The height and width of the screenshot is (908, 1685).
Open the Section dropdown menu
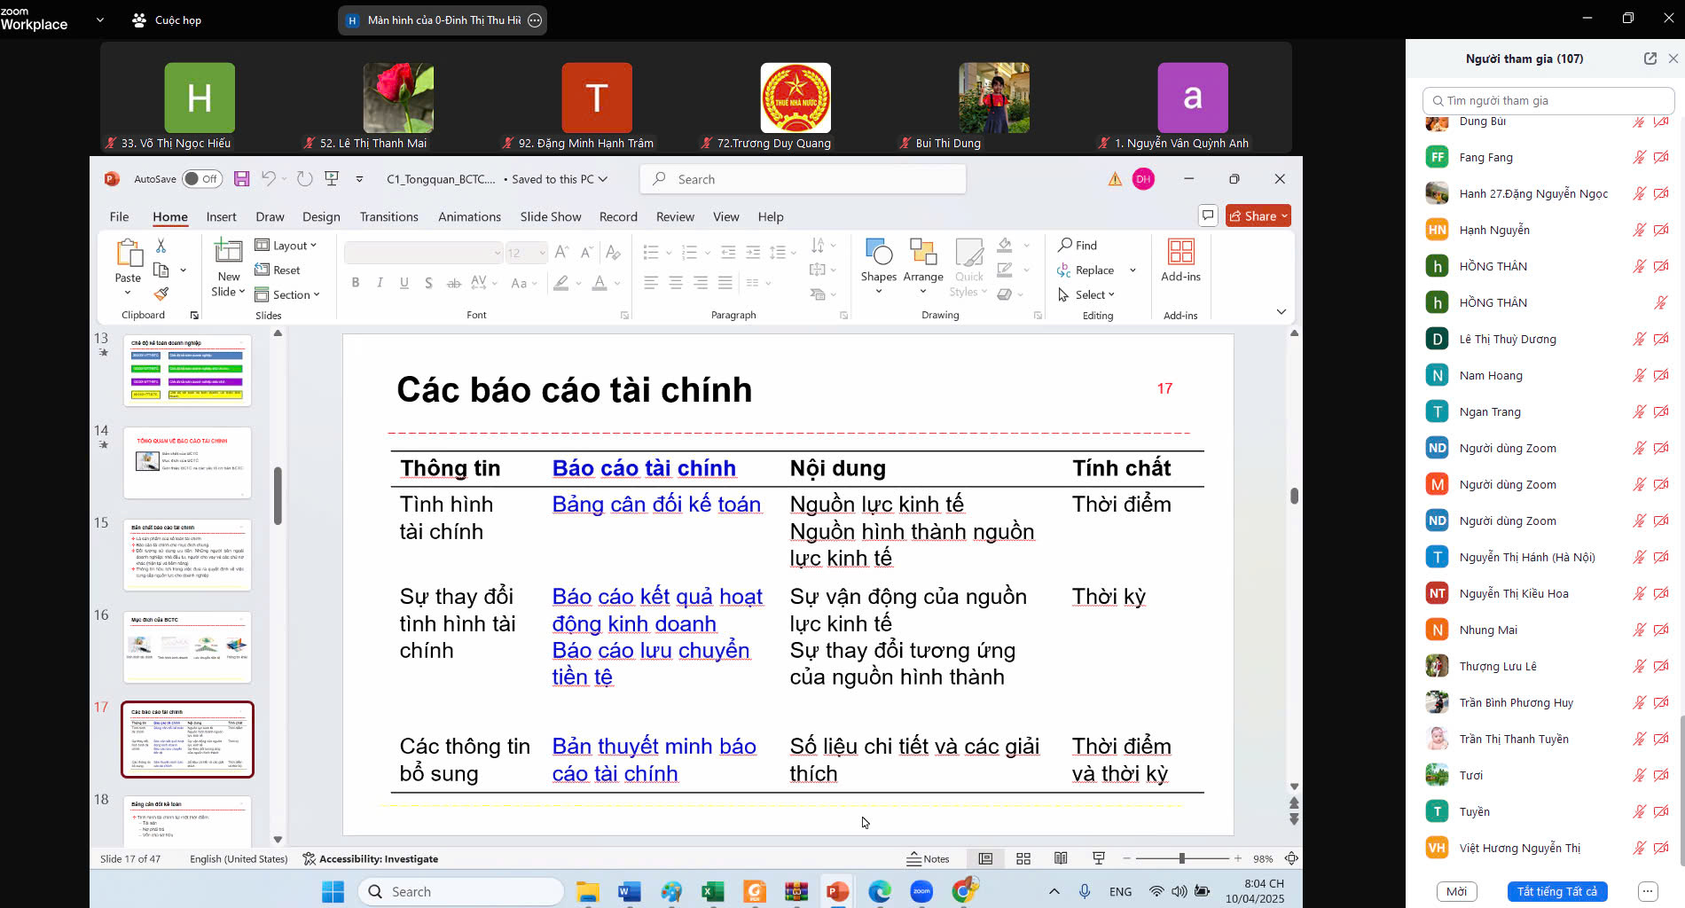tap(287, 294)
